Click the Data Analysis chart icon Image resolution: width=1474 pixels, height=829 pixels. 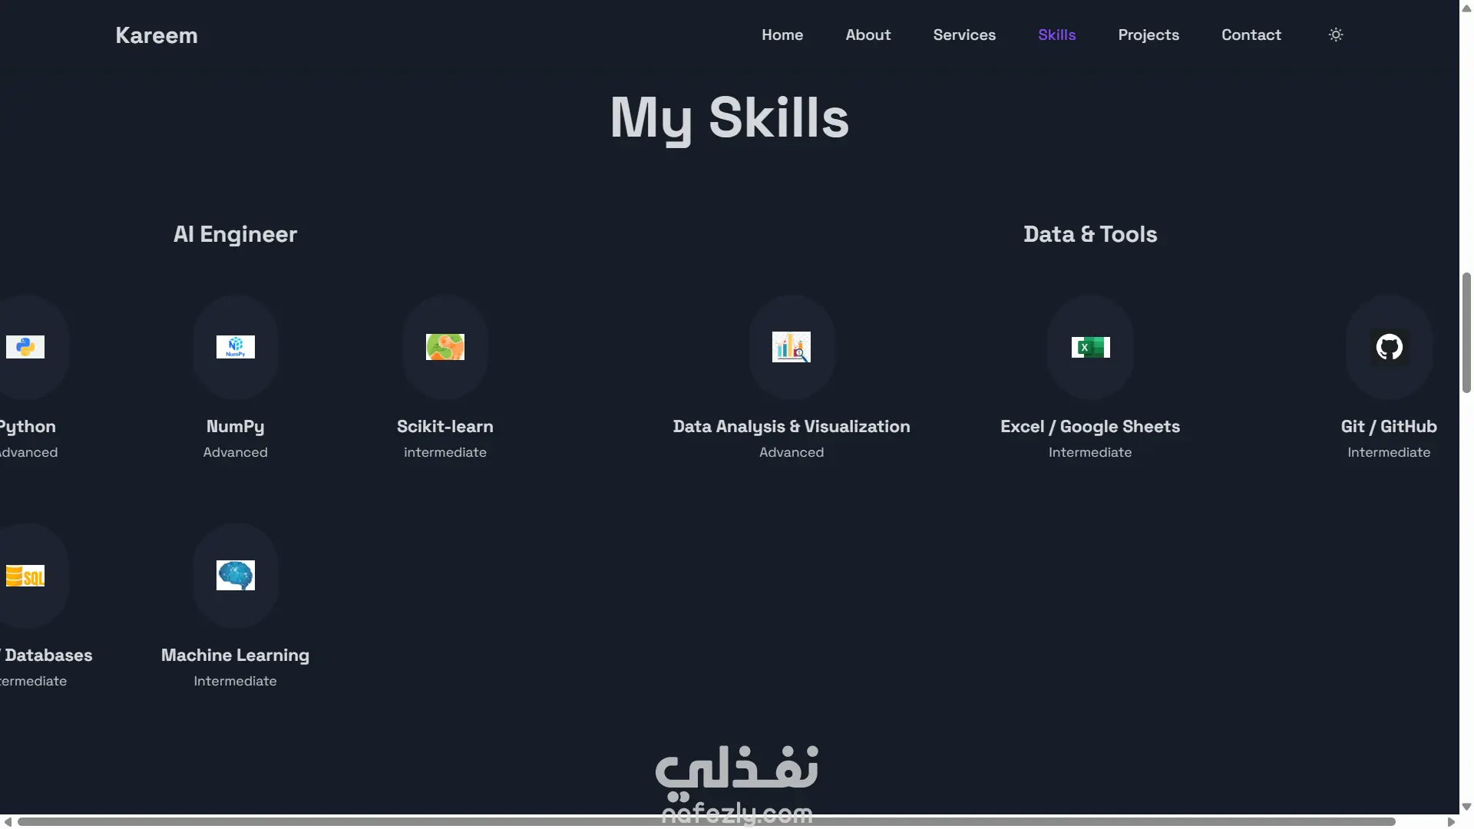coord(792,347)
